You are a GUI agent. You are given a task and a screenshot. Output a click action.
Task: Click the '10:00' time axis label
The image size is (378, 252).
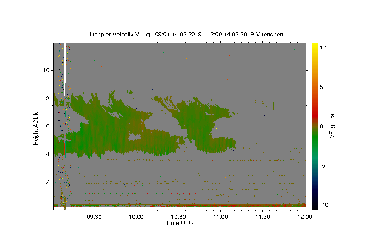click(136, 217)
